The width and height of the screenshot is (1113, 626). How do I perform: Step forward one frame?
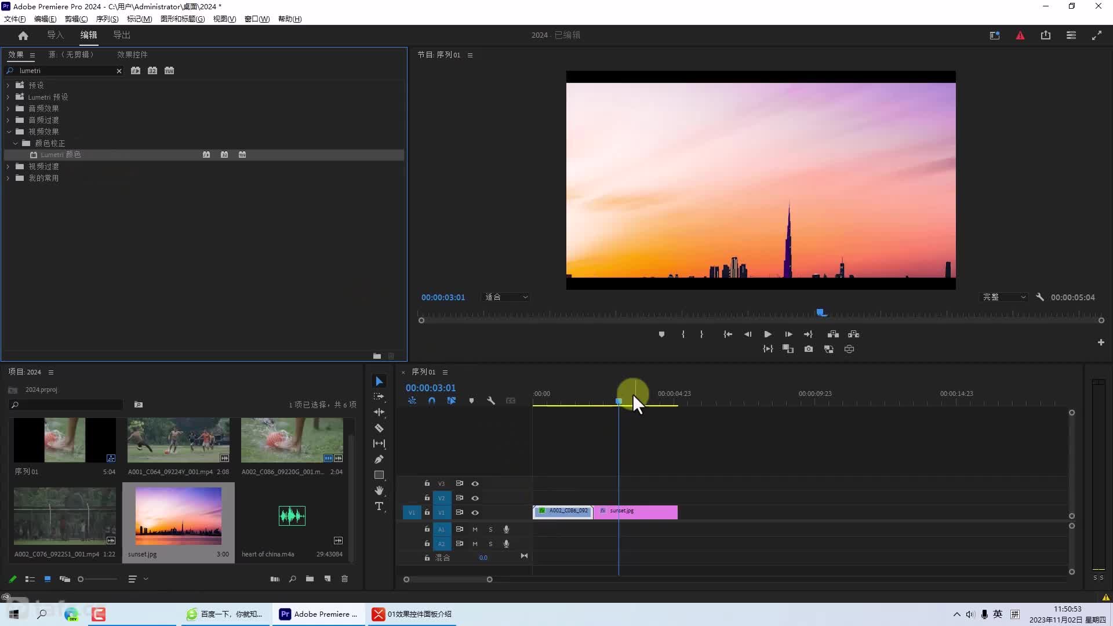point(788,334)
